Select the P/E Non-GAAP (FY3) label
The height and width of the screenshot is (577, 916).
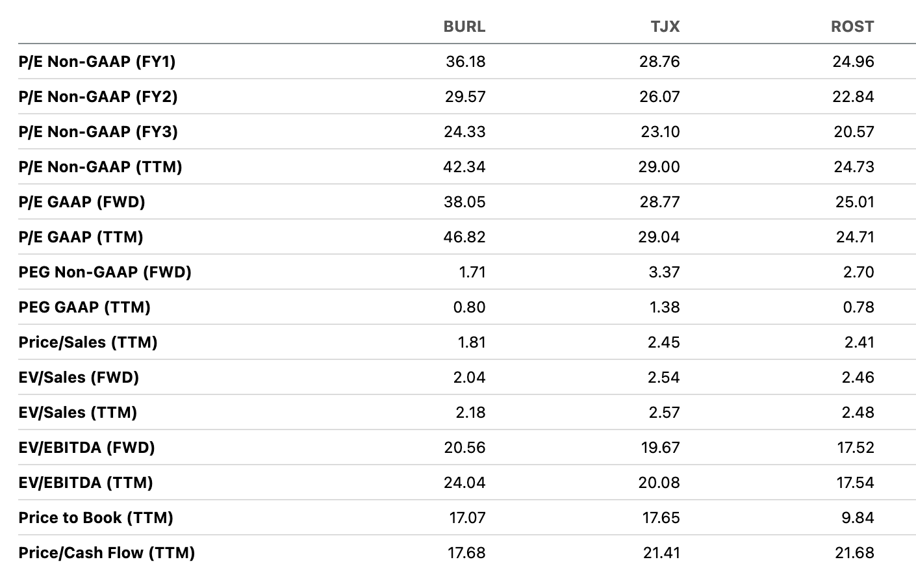(98, 132)
